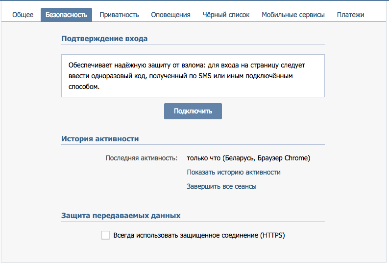The image size is (389, 265).
Task: Open the Общее settings tab
Action: click(x=23, y=15)
